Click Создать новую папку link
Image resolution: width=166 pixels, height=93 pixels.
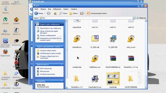coord(48,51)
